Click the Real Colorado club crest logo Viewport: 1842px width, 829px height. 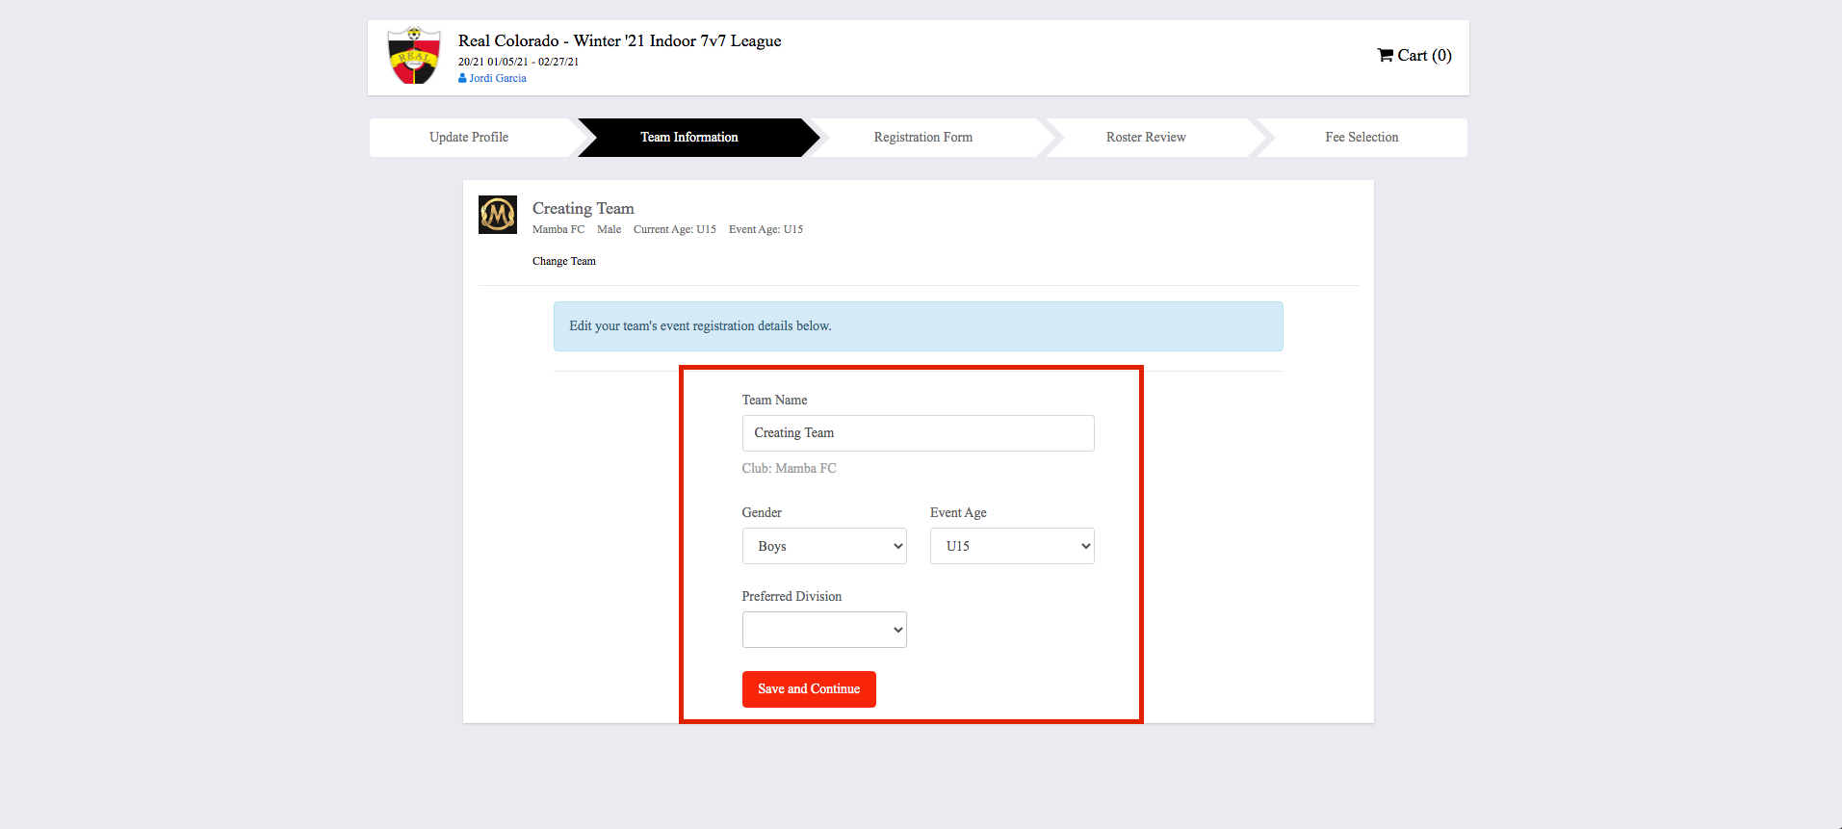pos(414,56)
